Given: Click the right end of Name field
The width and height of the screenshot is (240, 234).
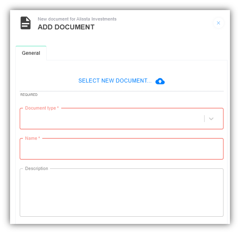Looking at the screenshot, I should [214, 149].
